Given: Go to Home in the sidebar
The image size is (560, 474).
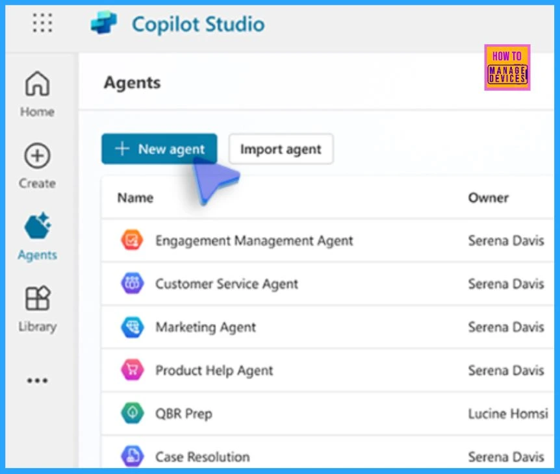Looking at the screenshot, I should coord(37,94).
